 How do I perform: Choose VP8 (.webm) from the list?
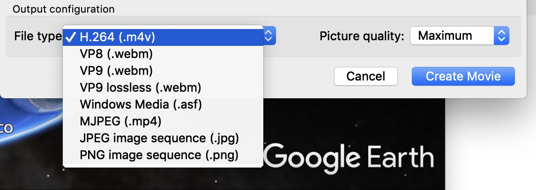tap(116, 54)
